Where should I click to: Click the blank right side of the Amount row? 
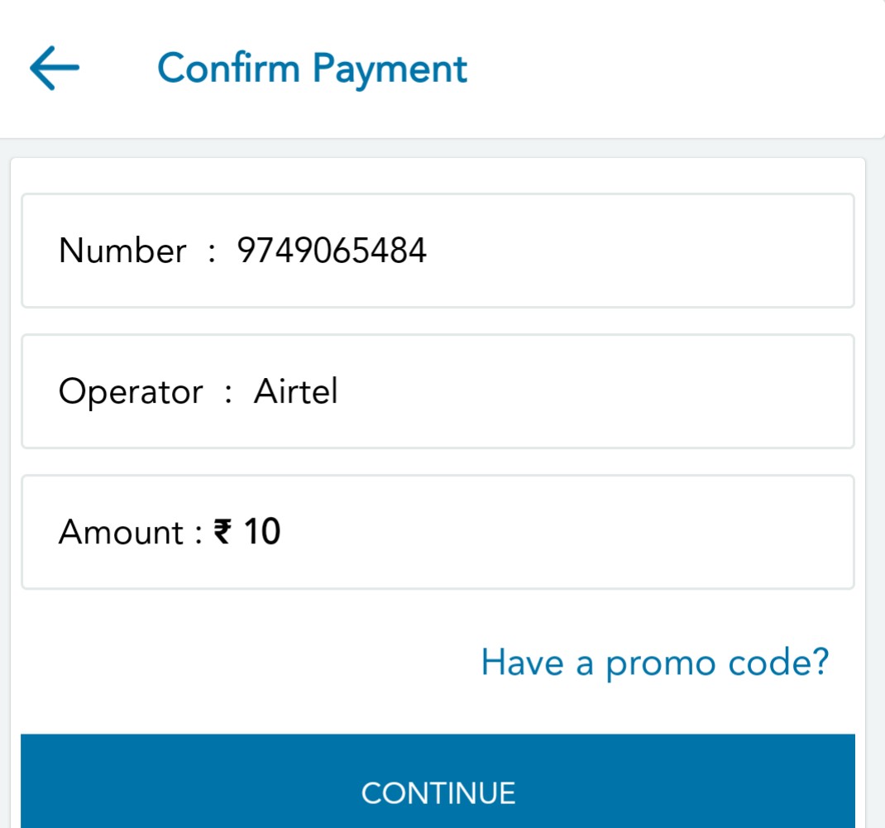coord(579,532)
